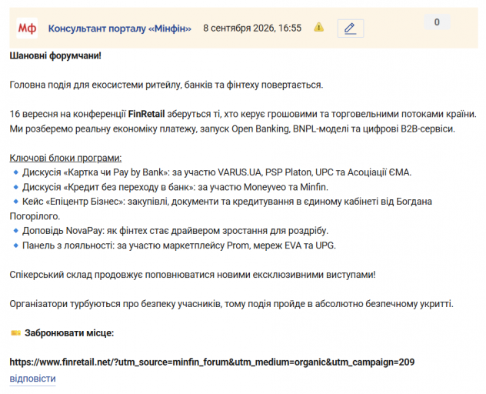The width and height of the screenshot is (486, 394).
Task: Click the pencil edit post button
Action: click(x=350, y=28)
